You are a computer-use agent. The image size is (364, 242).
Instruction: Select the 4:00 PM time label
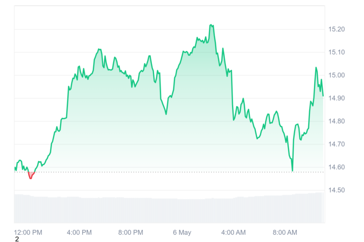point(79,232)
